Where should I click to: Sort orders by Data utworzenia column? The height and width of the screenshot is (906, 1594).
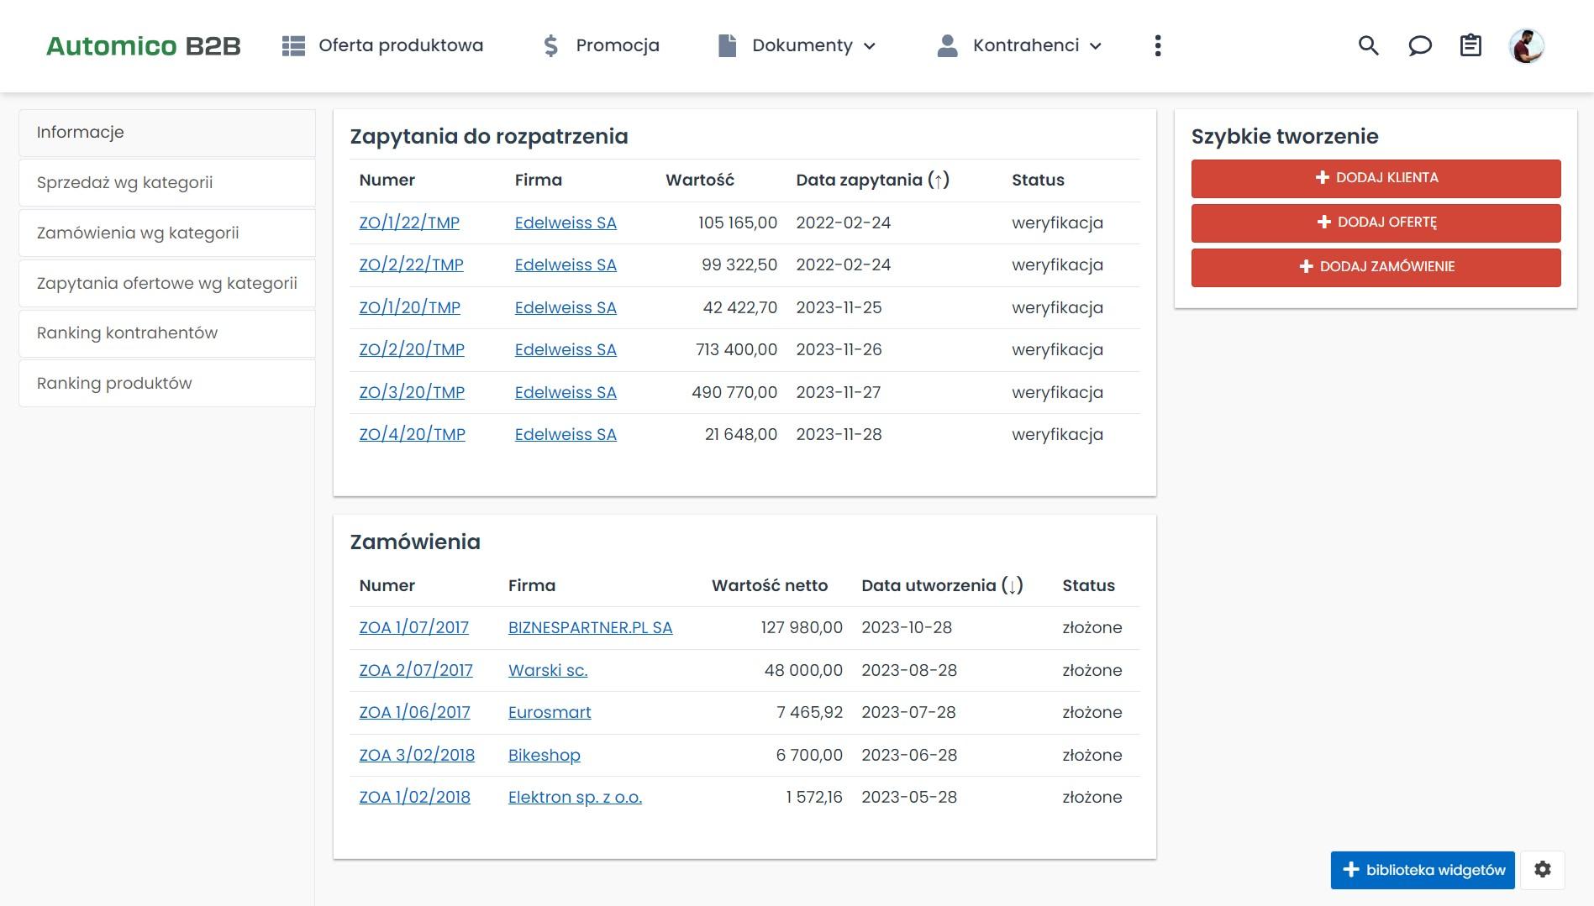942,585
